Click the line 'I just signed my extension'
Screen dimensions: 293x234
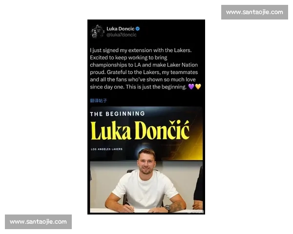point(141,50)
